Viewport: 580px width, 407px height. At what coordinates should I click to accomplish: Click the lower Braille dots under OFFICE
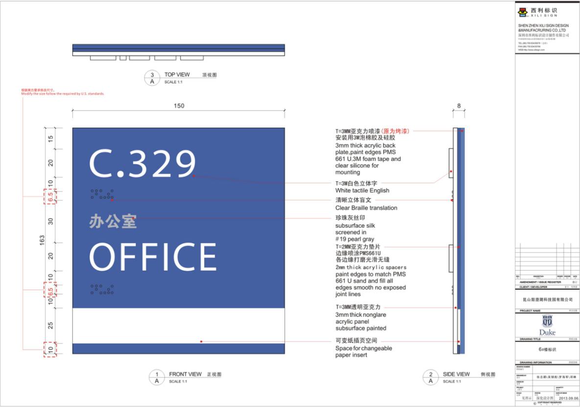point(102,289)
